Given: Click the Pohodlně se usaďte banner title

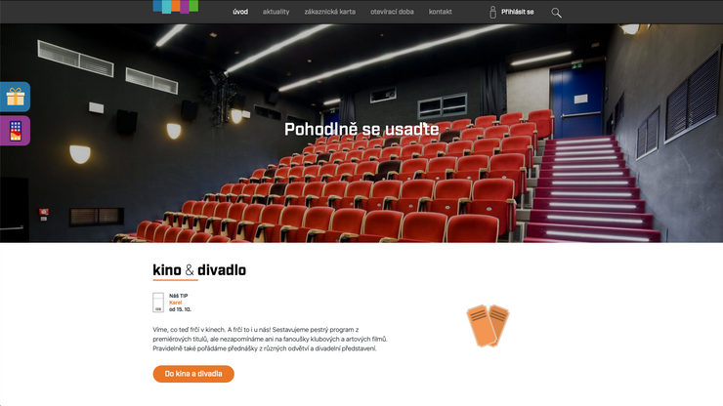Looking at the screenshot, I should pos(361,130).
